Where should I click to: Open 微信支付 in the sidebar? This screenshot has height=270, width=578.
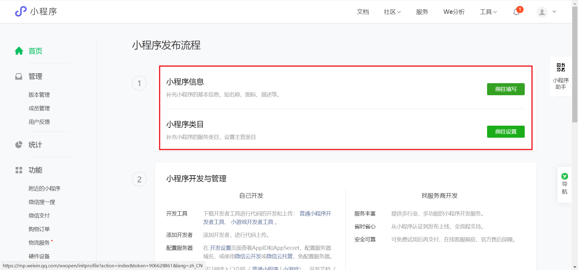pyautogui.click(x=39, y=215)
